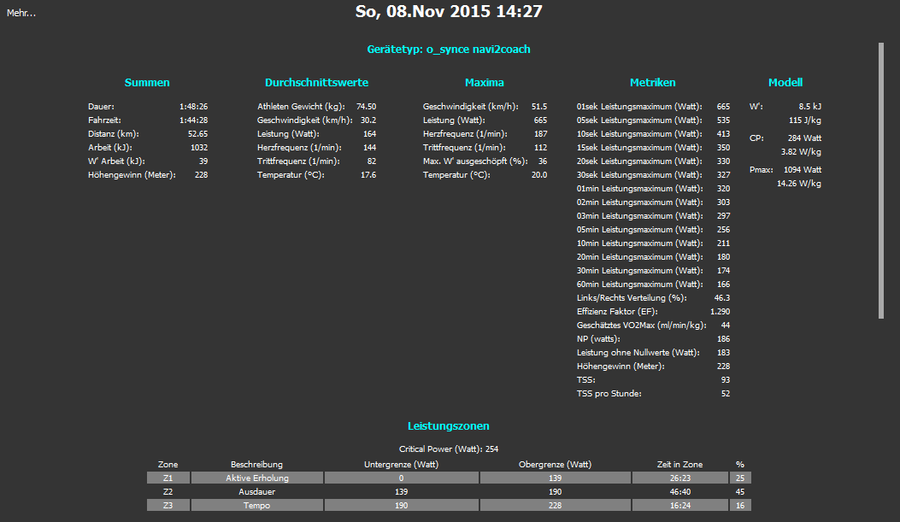Click the Z1 zone cell

[168, 478]
